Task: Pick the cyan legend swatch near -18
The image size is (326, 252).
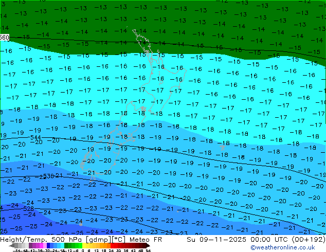Action: click(x=62, y=245)
